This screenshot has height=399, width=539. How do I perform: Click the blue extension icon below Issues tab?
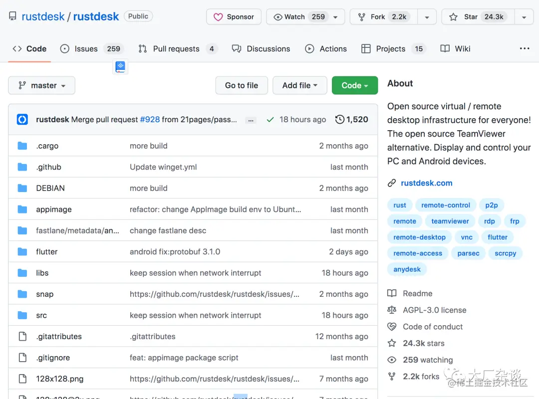tap(120, 67)
